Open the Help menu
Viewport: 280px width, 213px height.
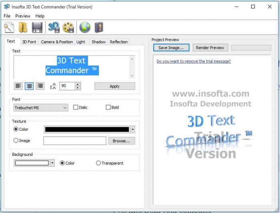coord(40,16)
